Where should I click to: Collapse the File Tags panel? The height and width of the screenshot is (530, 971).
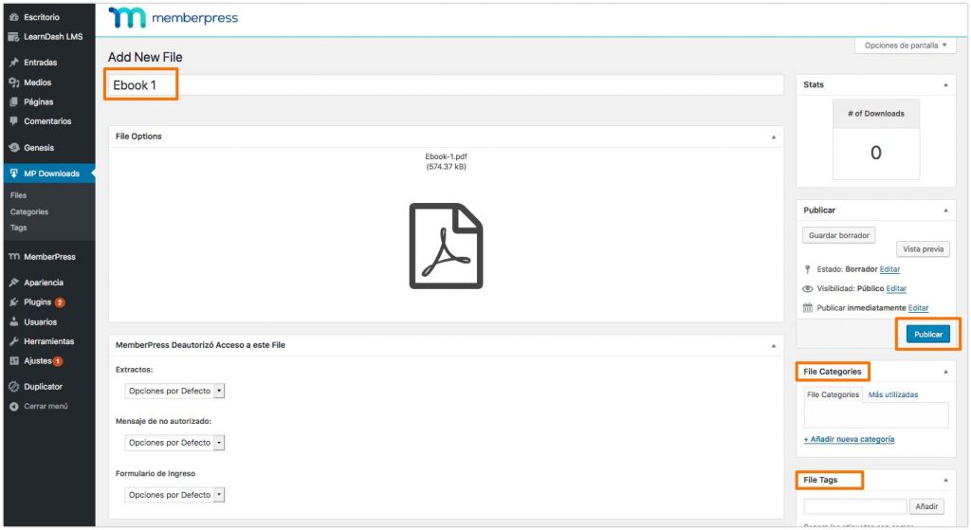(945, 480)
